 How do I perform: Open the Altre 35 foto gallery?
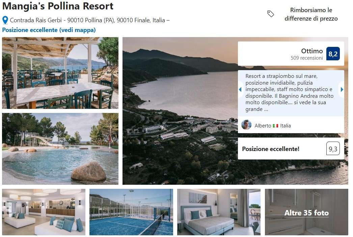pos(306,212)
